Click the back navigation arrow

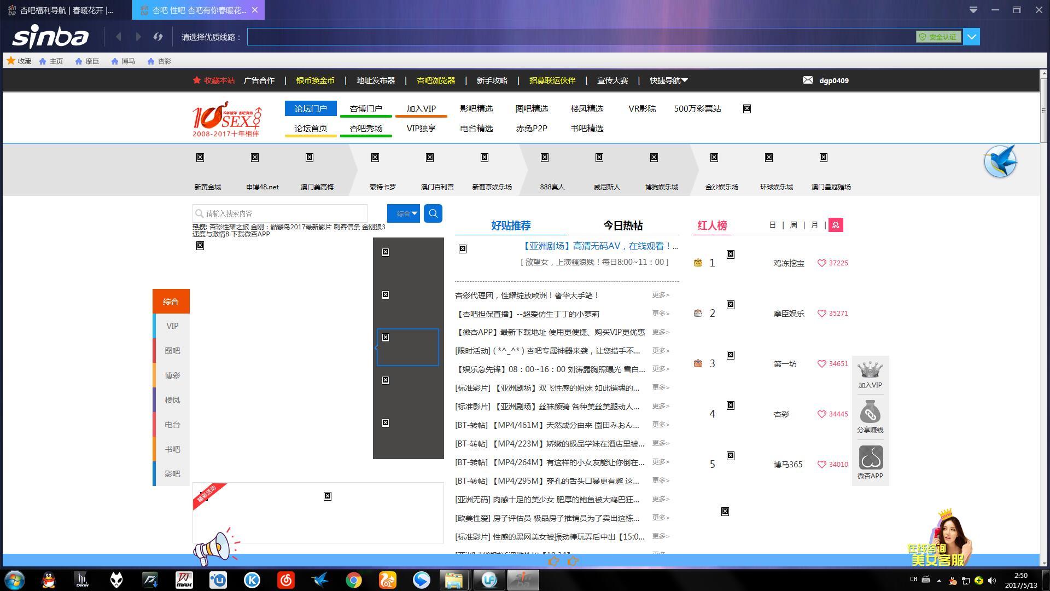[119, 37]
